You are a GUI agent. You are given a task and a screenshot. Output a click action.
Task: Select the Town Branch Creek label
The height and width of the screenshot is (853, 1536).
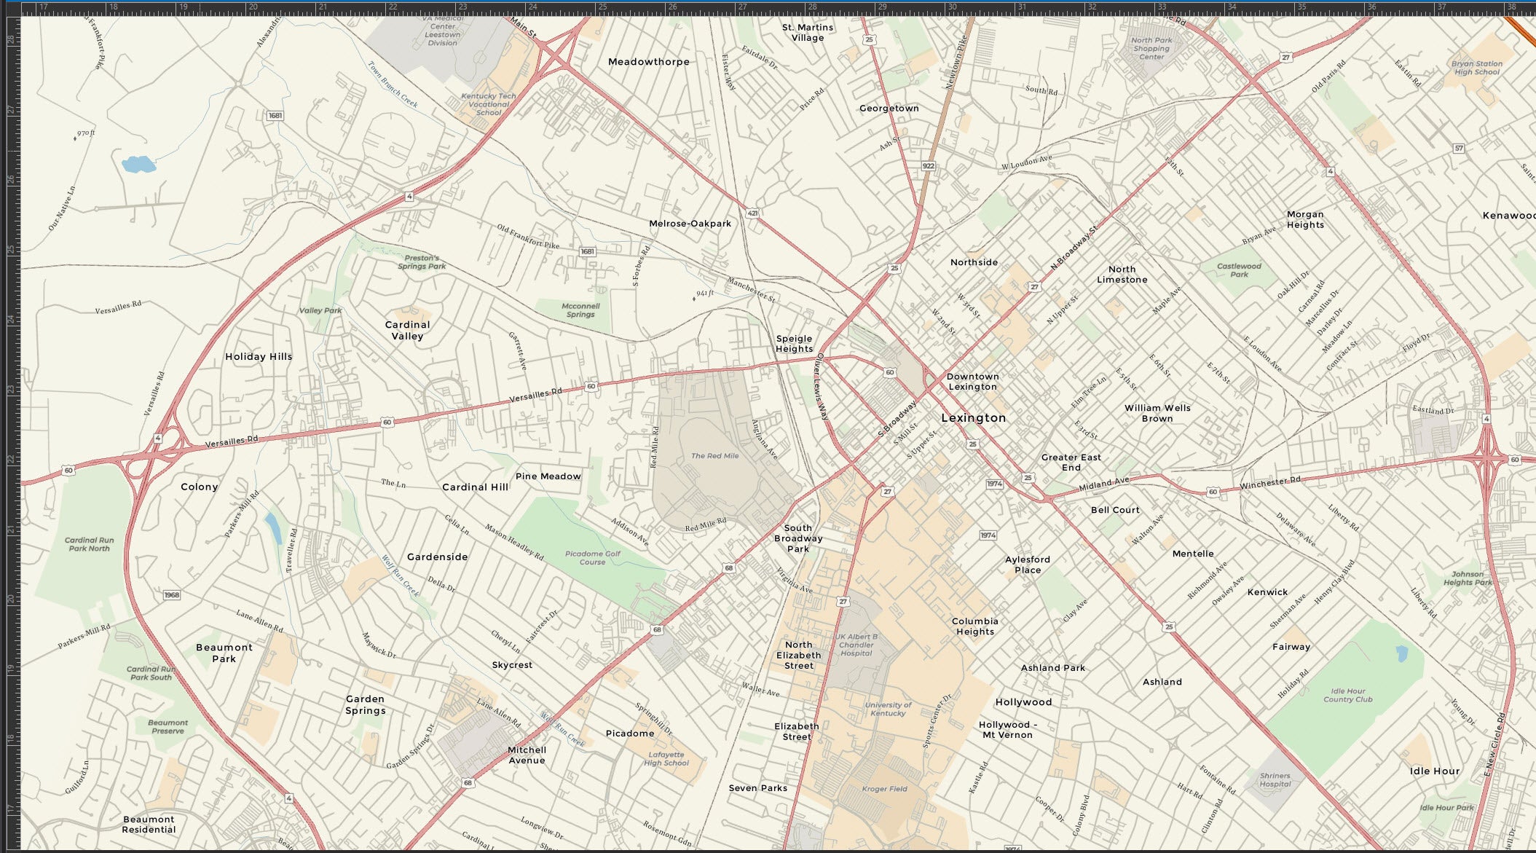(x=393, y=84)
